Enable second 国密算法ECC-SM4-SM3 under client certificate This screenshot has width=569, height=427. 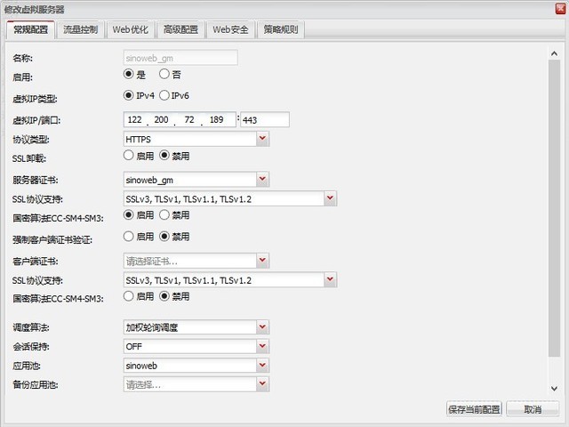click(128, 296)
